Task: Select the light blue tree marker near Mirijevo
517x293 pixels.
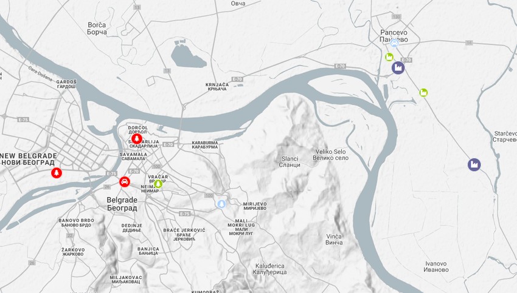Action: tap(221, 204)
